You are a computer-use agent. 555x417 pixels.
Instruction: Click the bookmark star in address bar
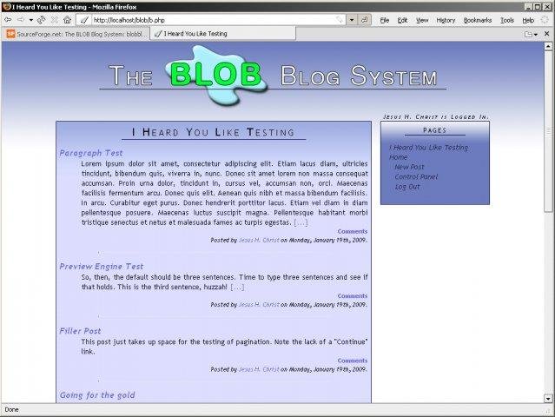340,20
